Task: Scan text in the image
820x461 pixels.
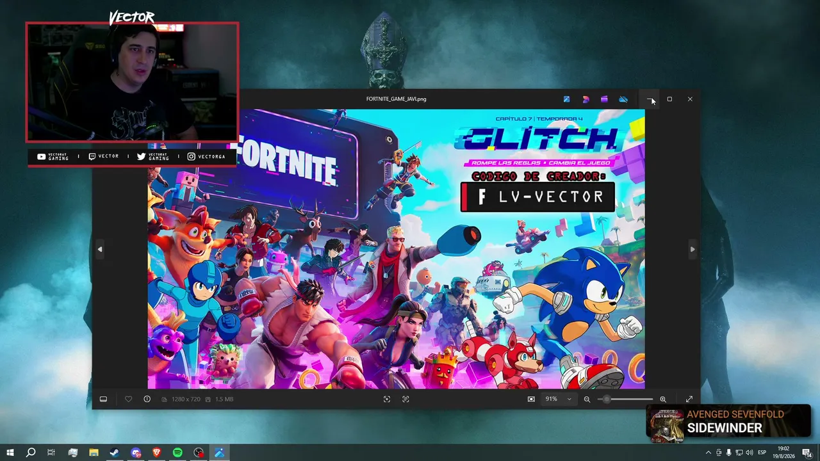Action: coord(406,399)
